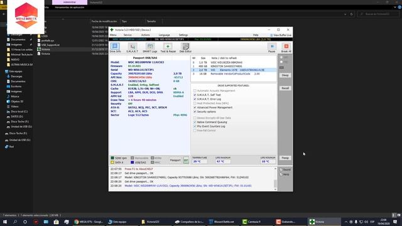
Task: Click the Passp button on right panel
Action: (x=285, y=158)
